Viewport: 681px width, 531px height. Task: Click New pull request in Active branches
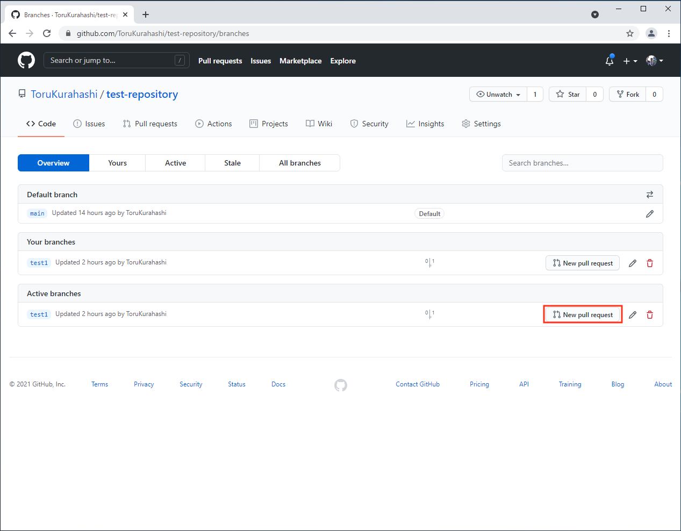coord(583,314)
